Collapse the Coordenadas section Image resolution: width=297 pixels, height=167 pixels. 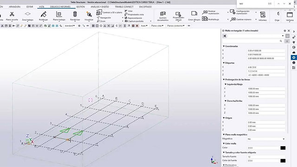224,46
